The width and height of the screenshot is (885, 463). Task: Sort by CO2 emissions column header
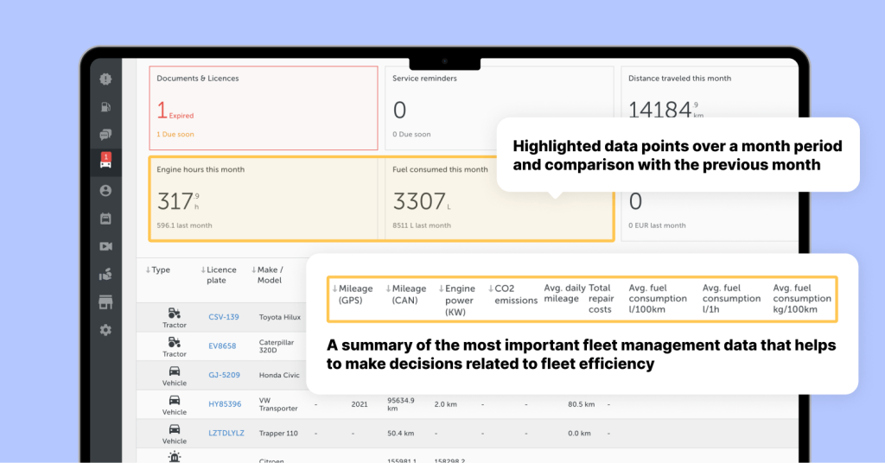pyautogui.click(x=511, y=294)
